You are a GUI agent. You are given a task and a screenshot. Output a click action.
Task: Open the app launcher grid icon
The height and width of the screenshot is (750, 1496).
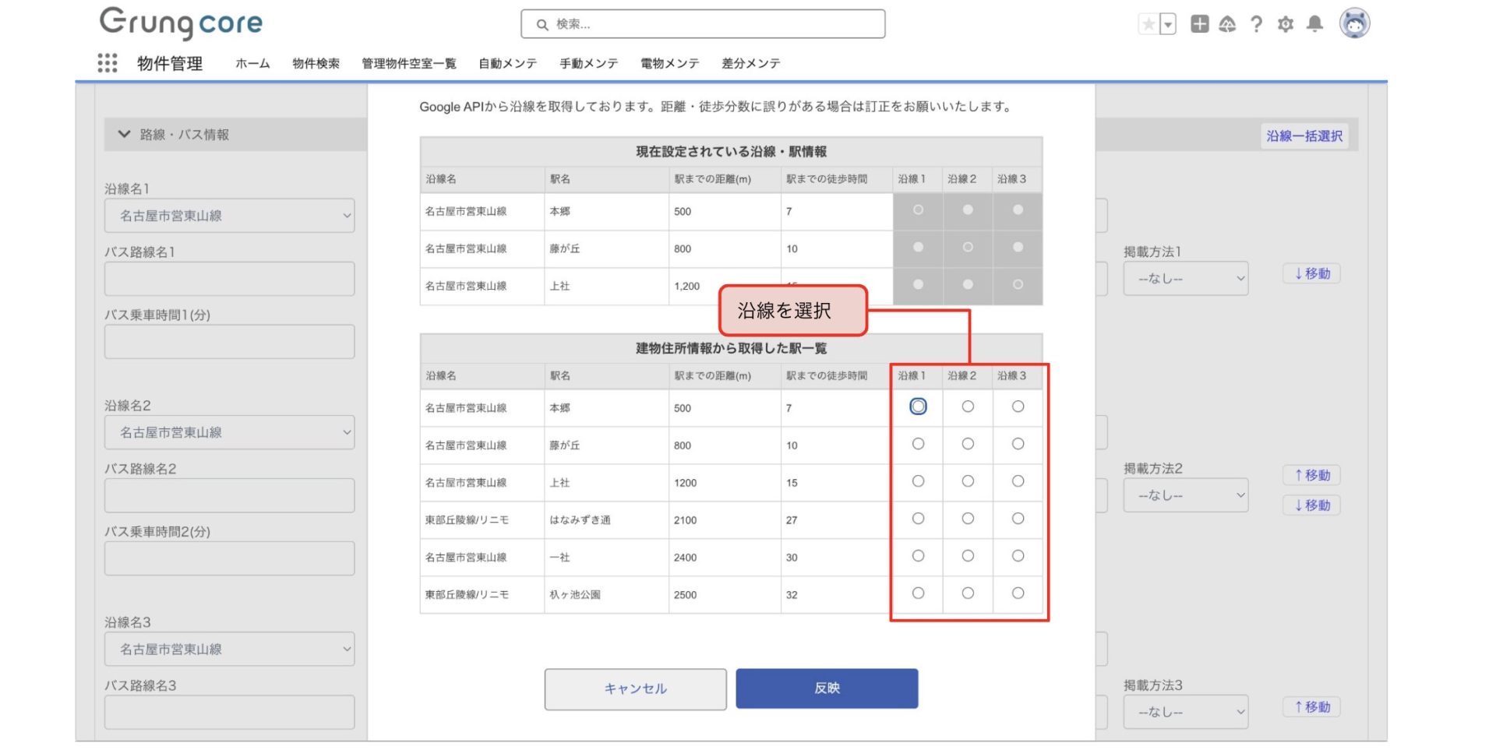coord(108,63)
